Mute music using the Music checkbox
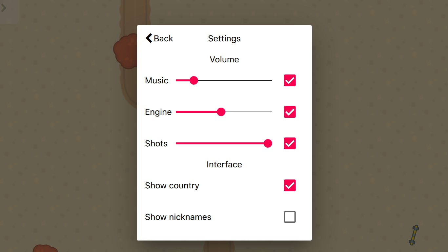 coord(290,80)
